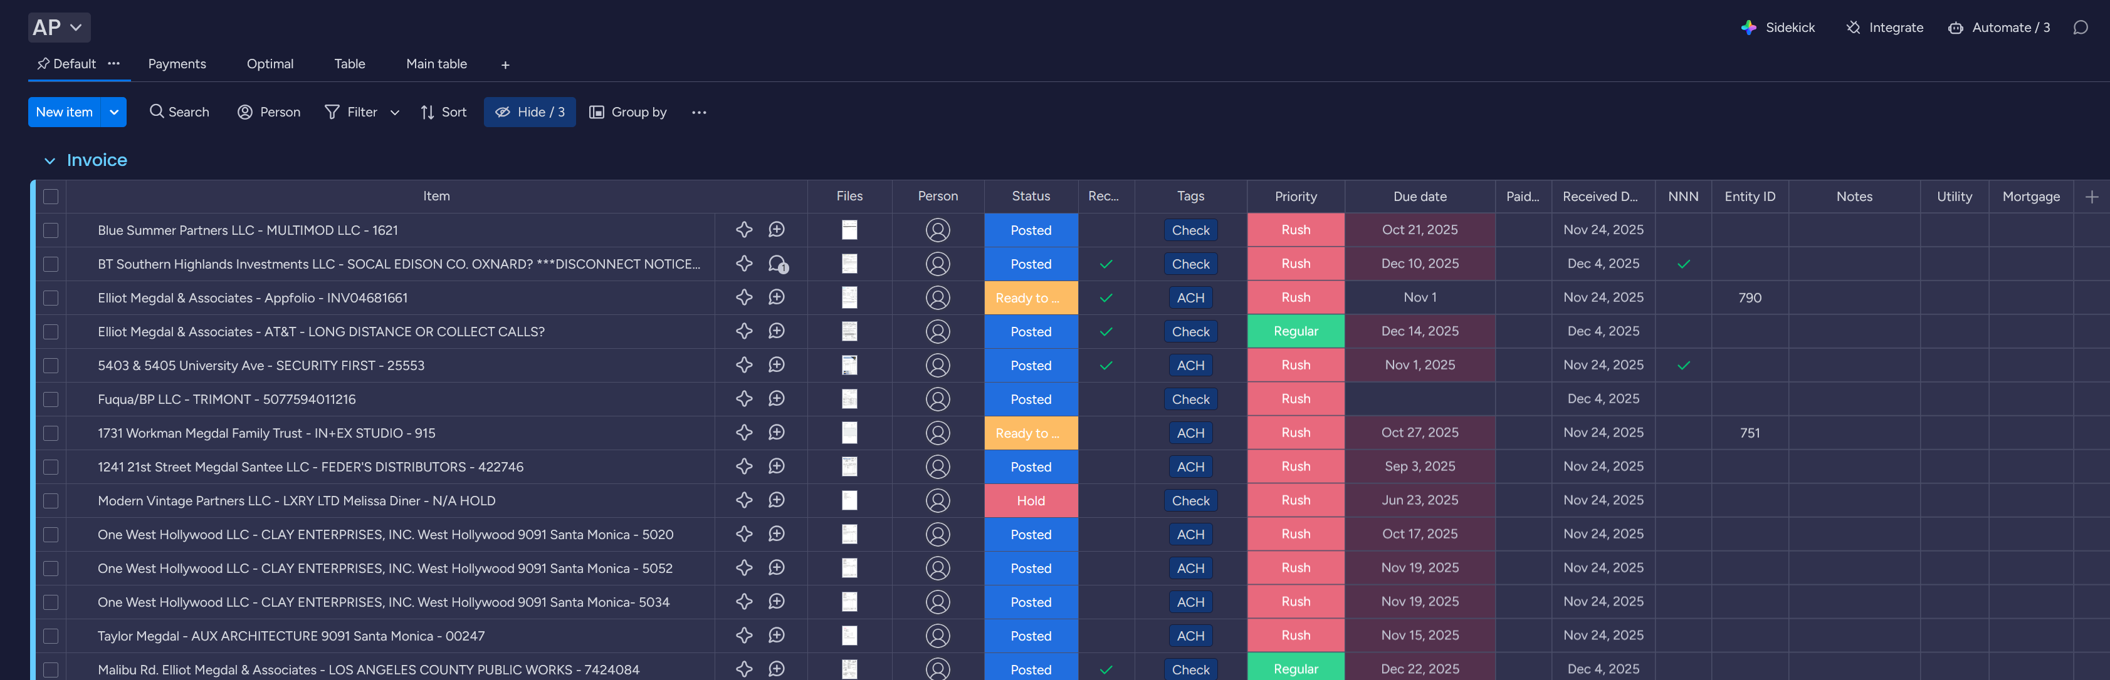The width and height of the screenshot is (2110, 680).
Task: Select the Blue Summer Partners row checkbox
Action: [x=50, y=230]
